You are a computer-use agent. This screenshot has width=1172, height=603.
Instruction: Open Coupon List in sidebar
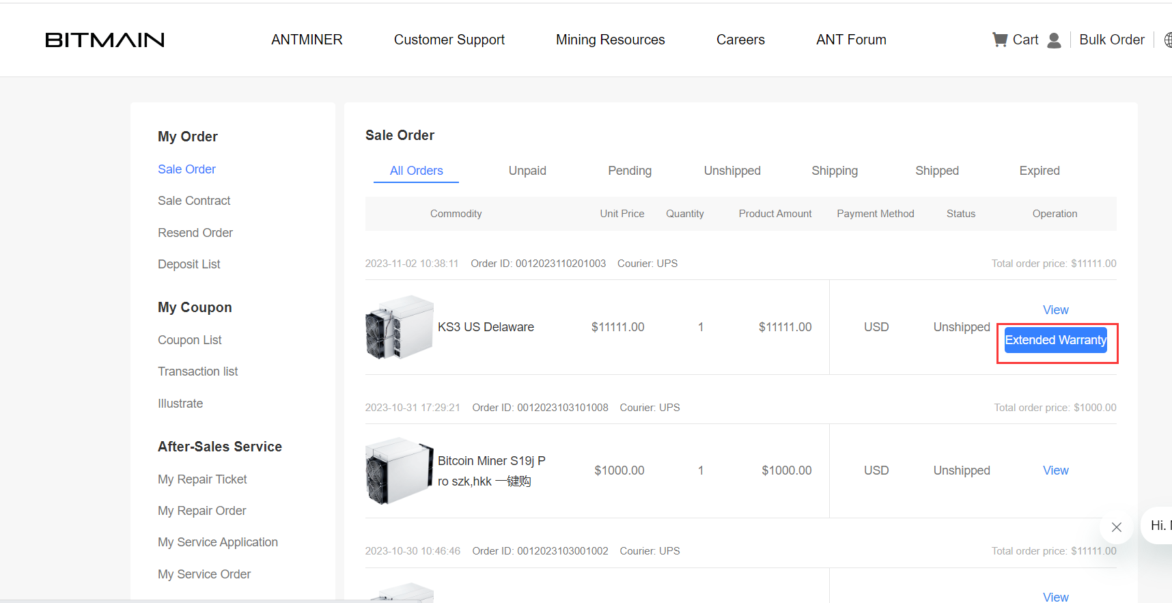pyautogui.click(x=190, y=340)
